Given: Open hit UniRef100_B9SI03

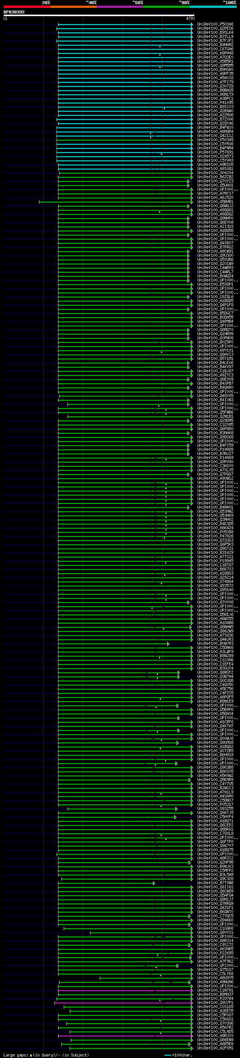Looking at the screenshot, I should tap(215, 107).
